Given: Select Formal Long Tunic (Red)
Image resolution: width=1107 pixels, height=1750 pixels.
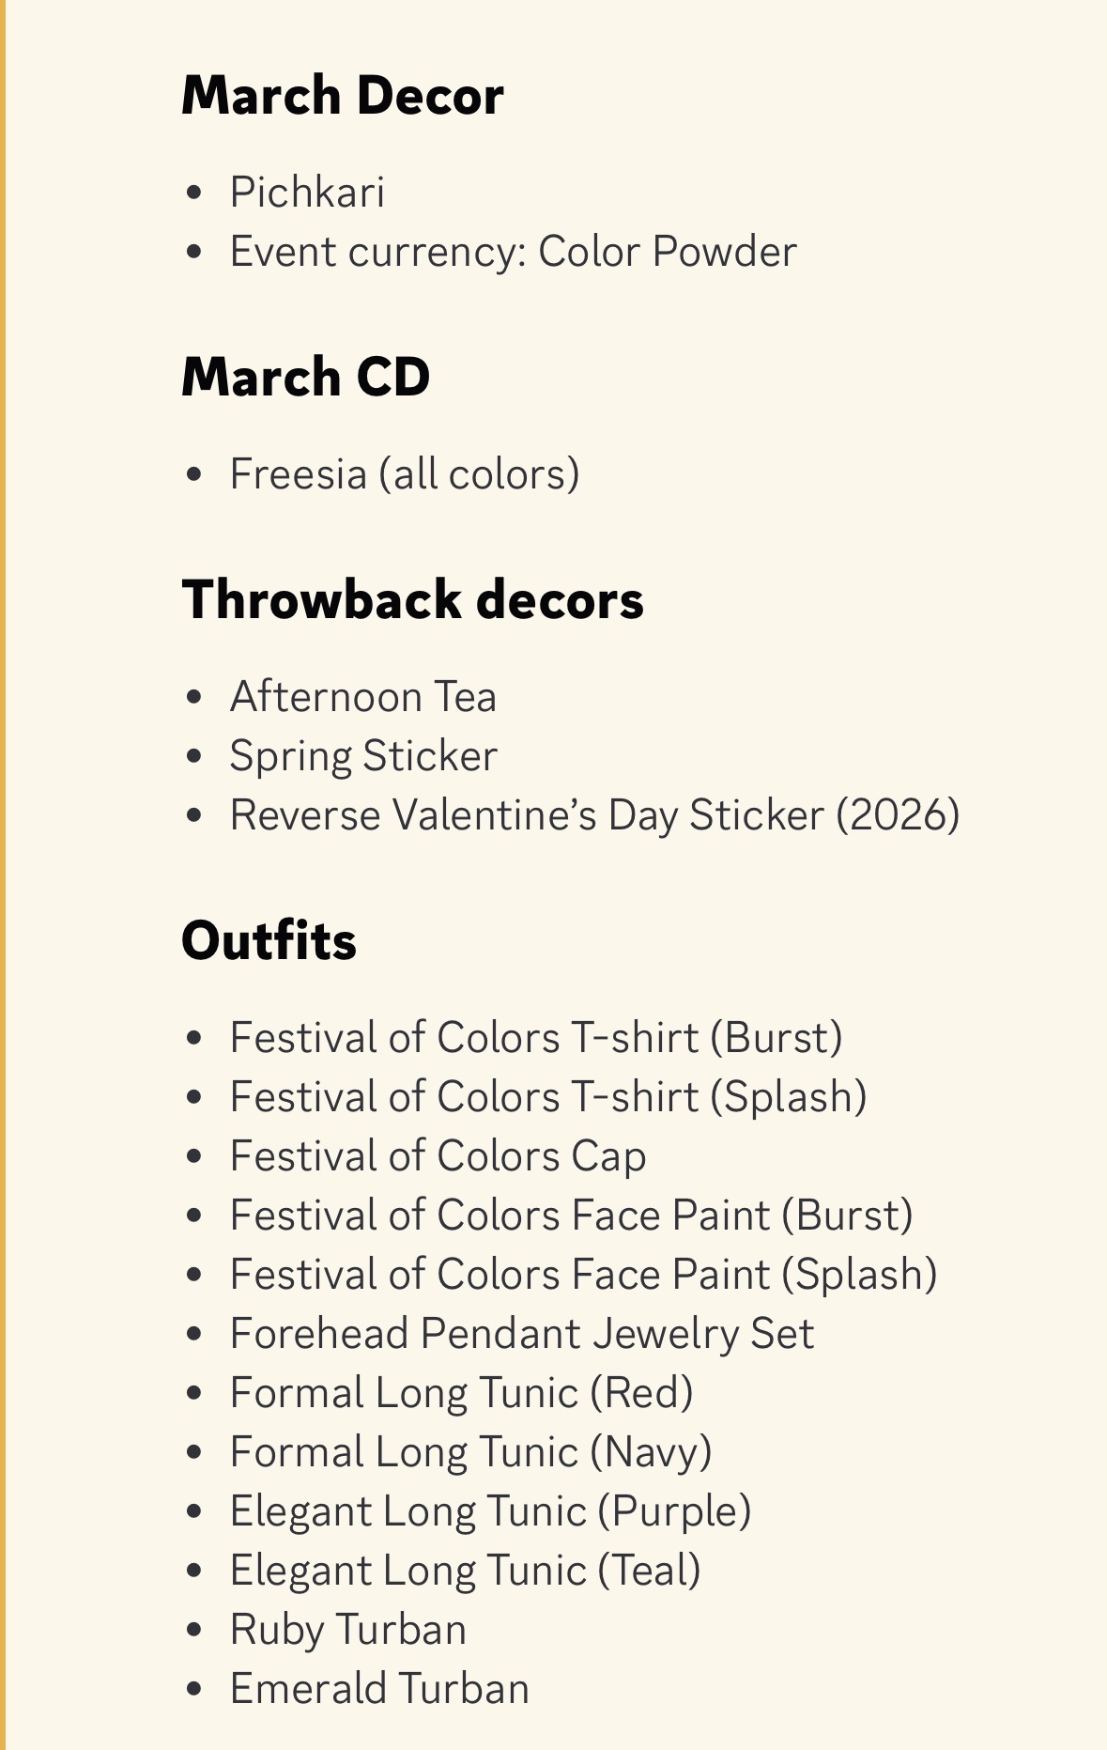Looking at the screenshot, I should (461, 1393).
